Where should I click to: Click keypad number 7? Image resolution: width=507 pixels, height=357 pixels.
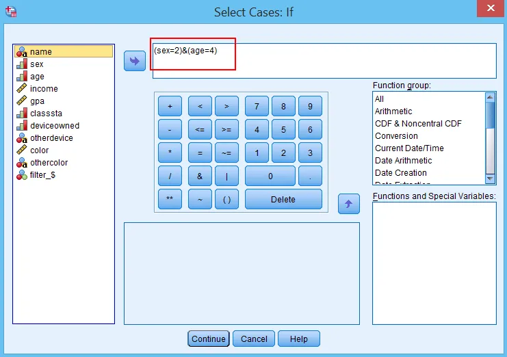[x=257, y=106]
